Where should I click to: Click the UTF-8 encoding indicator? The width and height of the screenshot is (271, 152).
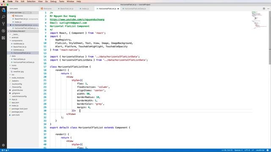pos(247,150)
